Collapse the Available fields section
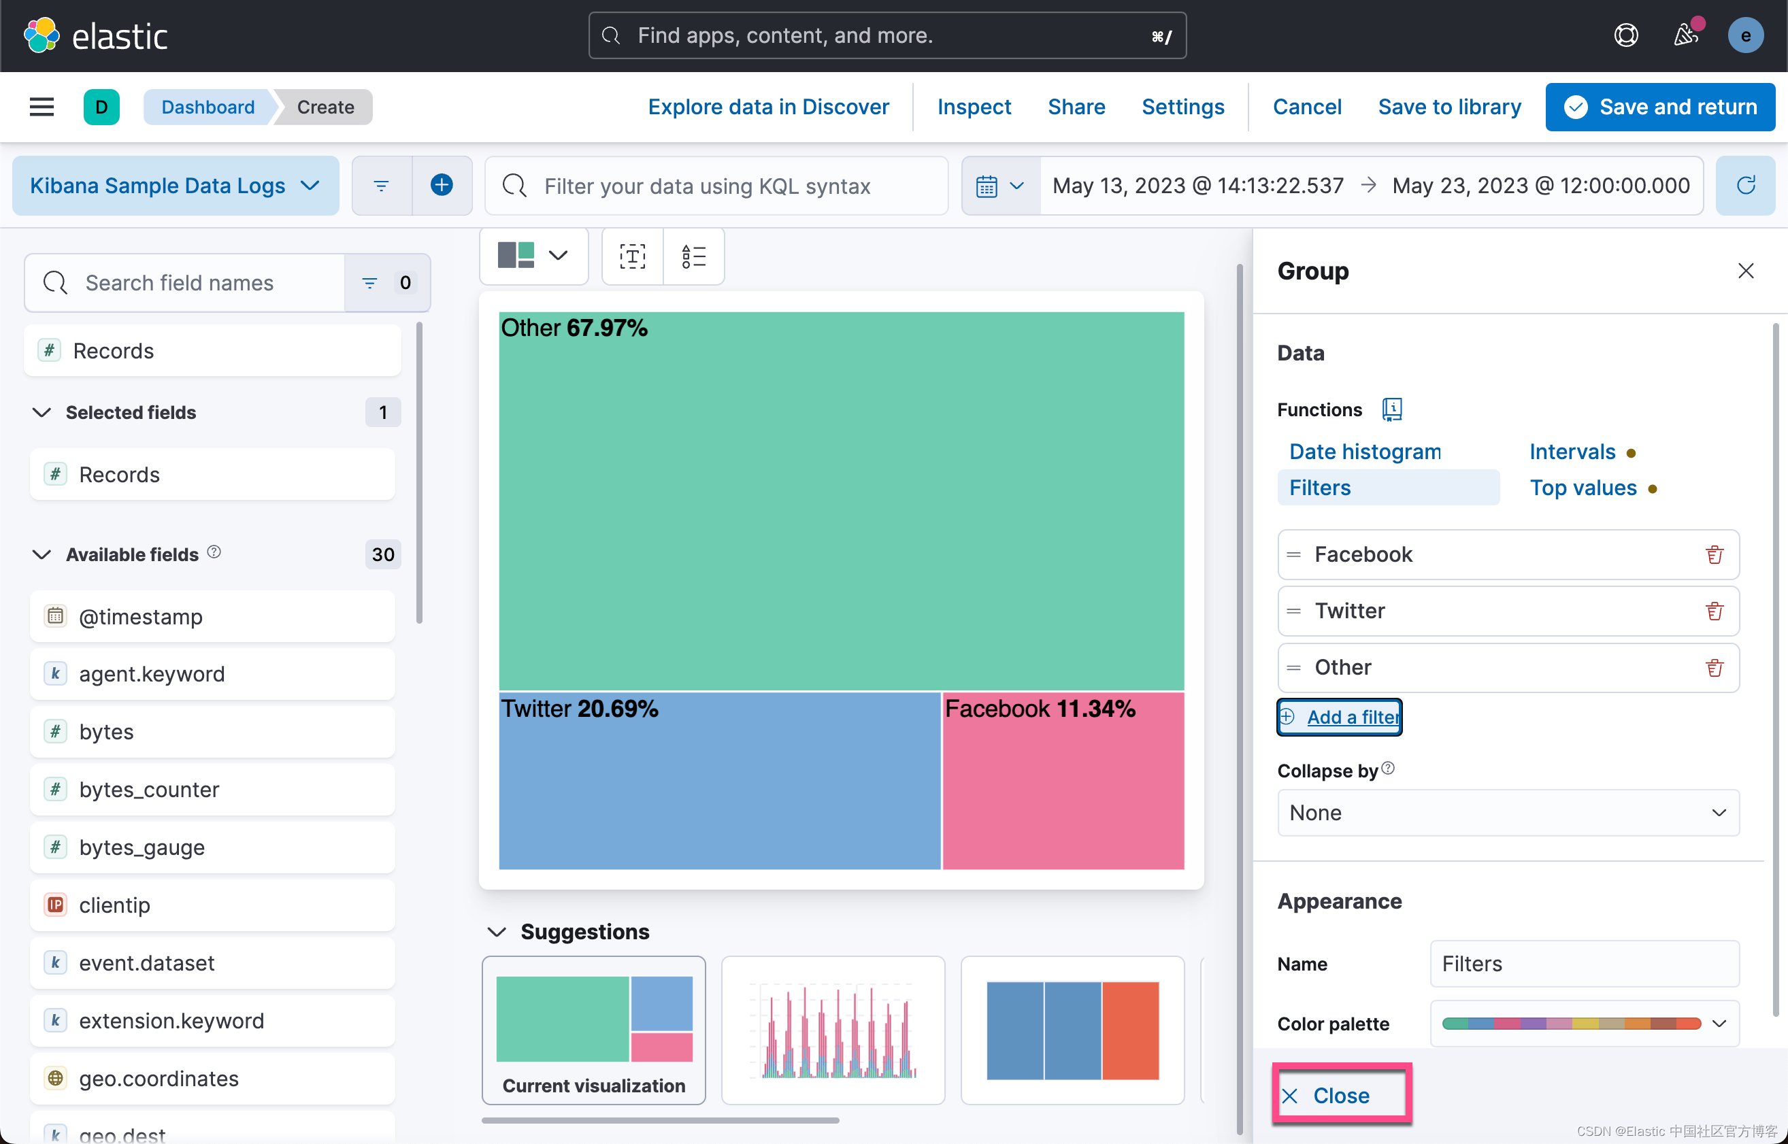This screenshot has height=1144, width=1788. pos(42,554)
